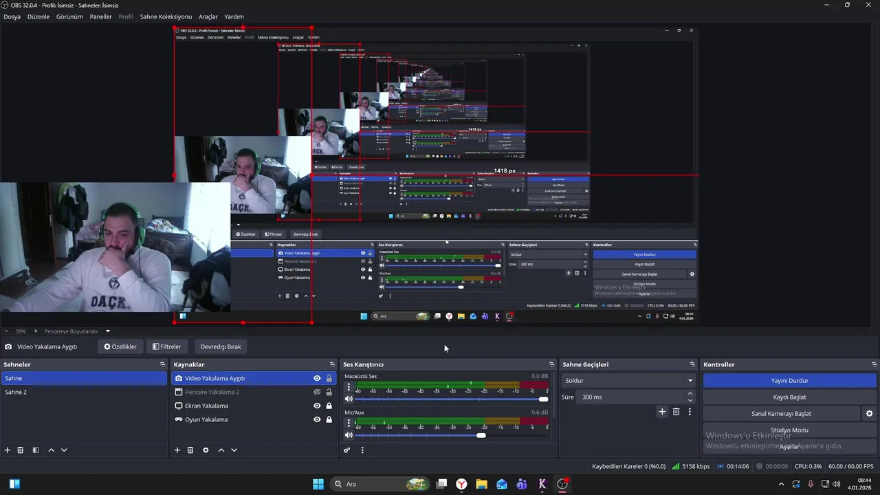The image size is (880, 495).
Task: Add a new scene with the plus icon in Sahneler
Action: (x=8, y=450)
